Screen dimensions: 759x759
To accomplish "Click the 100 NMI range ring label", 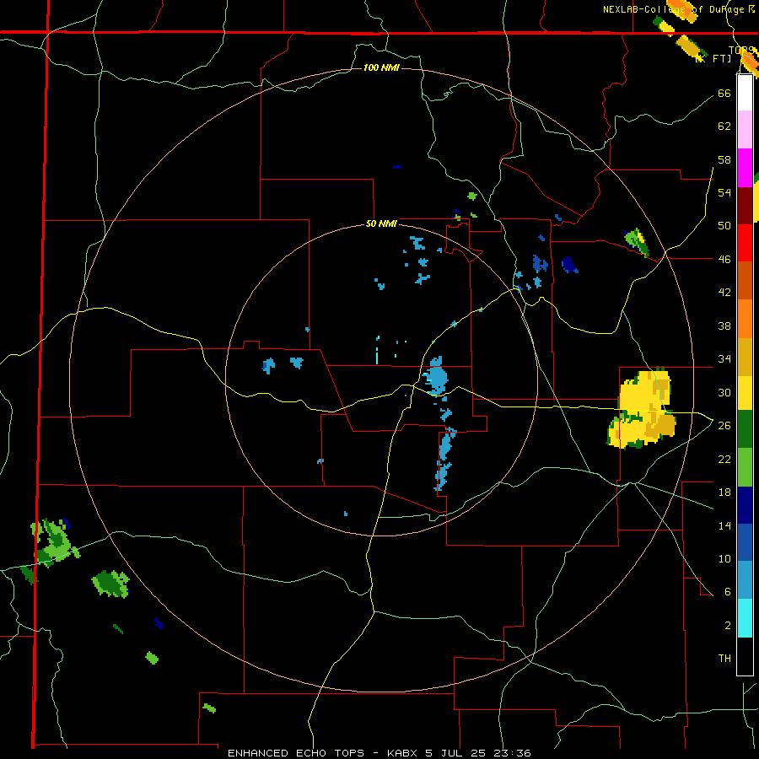I will (381, 67).
